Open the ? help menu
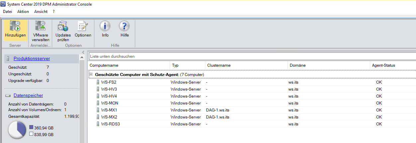 point(53,11)
